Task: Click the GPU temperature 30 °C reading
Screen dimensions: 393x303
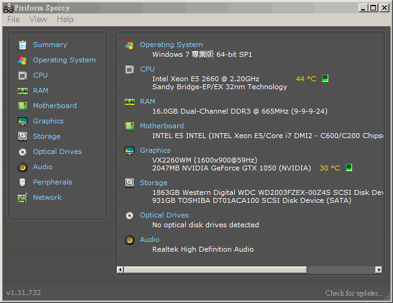Action: pyautogui.click(x=330, y=168)
